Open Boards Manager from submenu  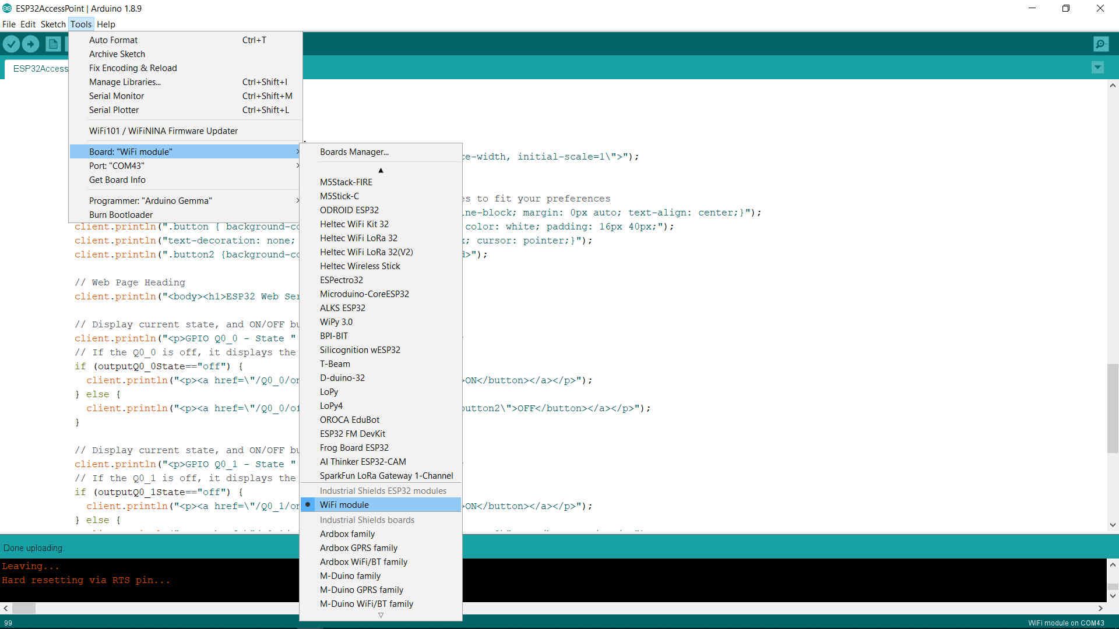(354, 151)
